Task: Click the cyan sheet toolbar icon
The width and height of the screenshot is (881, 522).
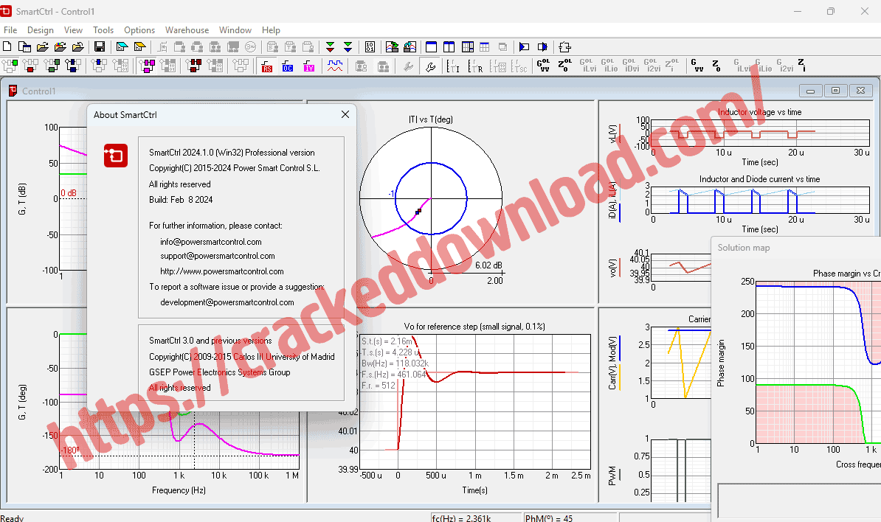Action: pos(122,47)
